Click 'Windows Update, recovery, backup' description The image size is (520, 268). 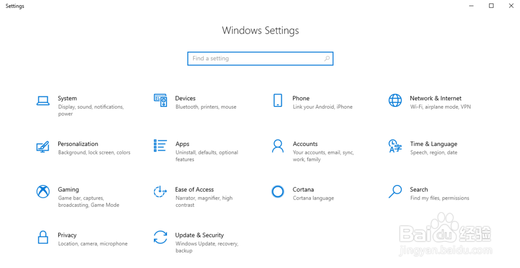point(207,247)
